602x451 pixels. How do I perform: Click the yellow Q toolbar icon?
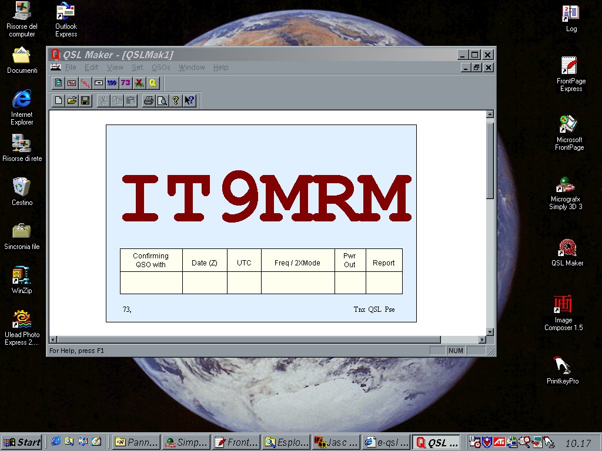tap(152, 83)
